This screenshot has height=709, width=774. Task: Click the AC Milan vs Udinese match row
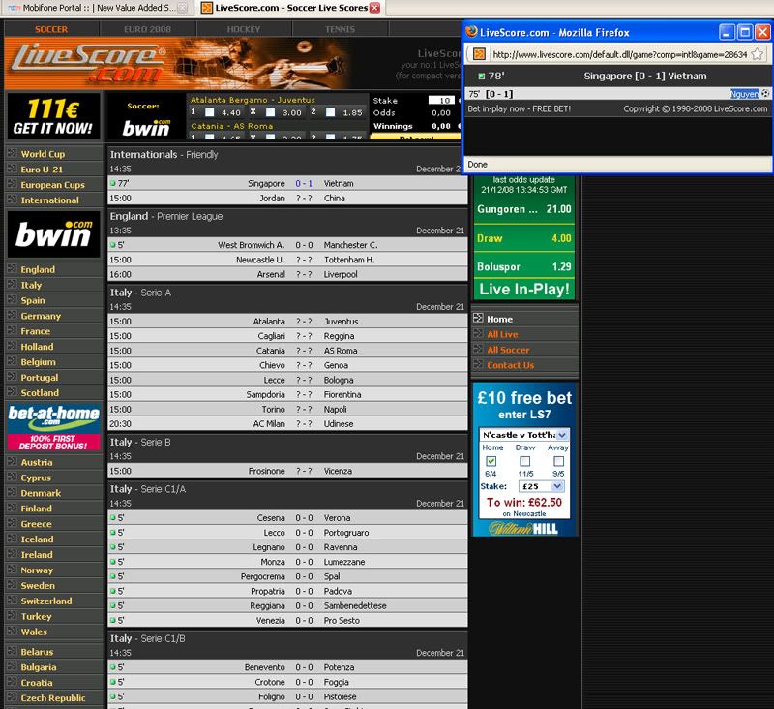pos(287,424)
